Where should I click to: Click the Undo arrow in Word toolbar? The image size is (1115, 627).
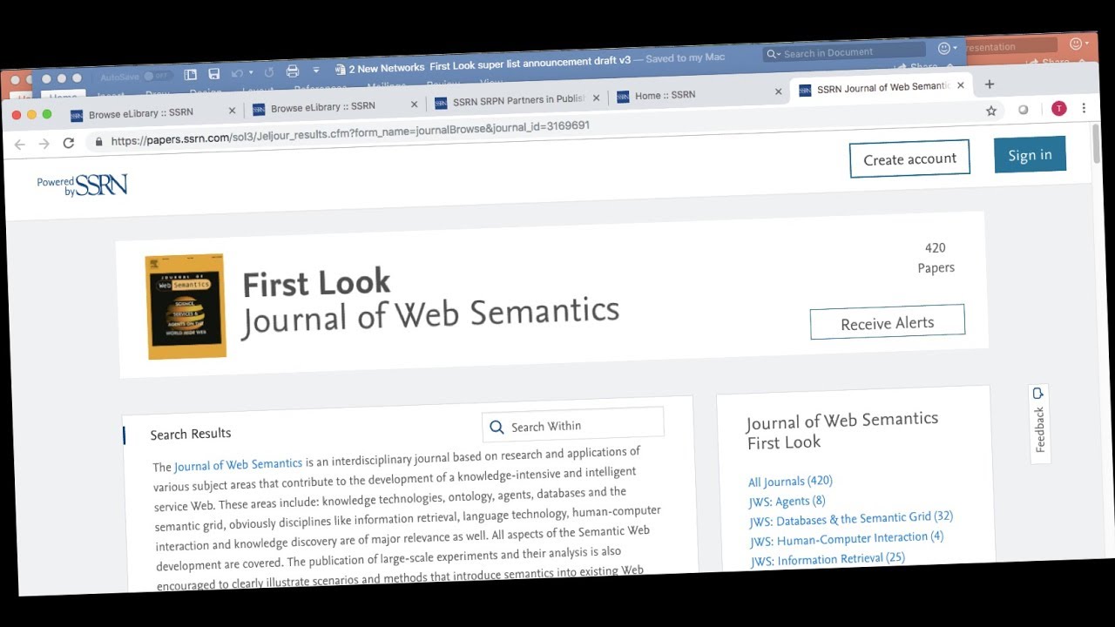click(x=237, y=73)
